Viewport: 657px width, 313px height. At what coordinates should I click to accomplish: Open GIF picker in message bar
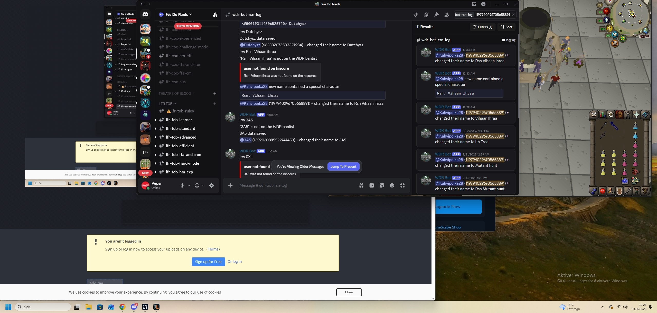click(372, 185)
